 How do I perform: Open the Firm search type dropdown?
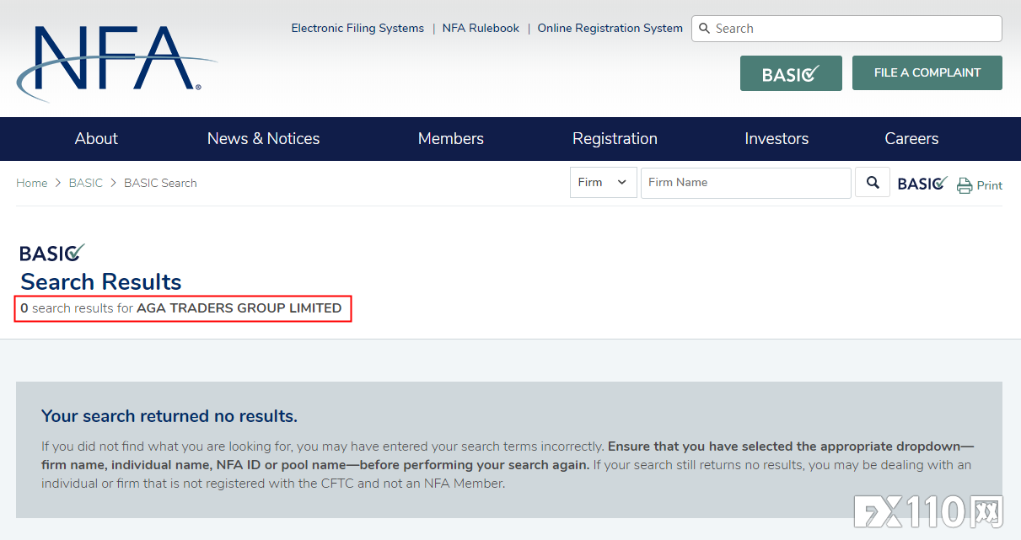(x=603, y=183)
